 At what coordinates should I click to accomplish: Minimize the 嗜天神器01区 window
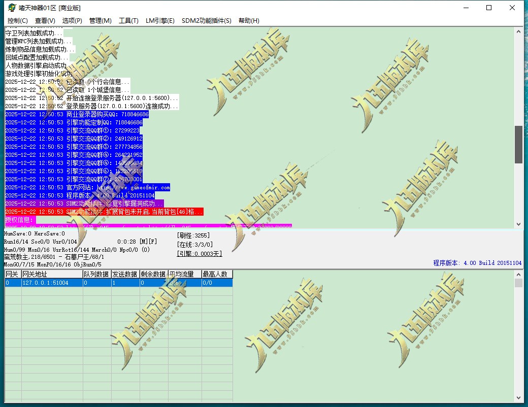click(466, 8)
